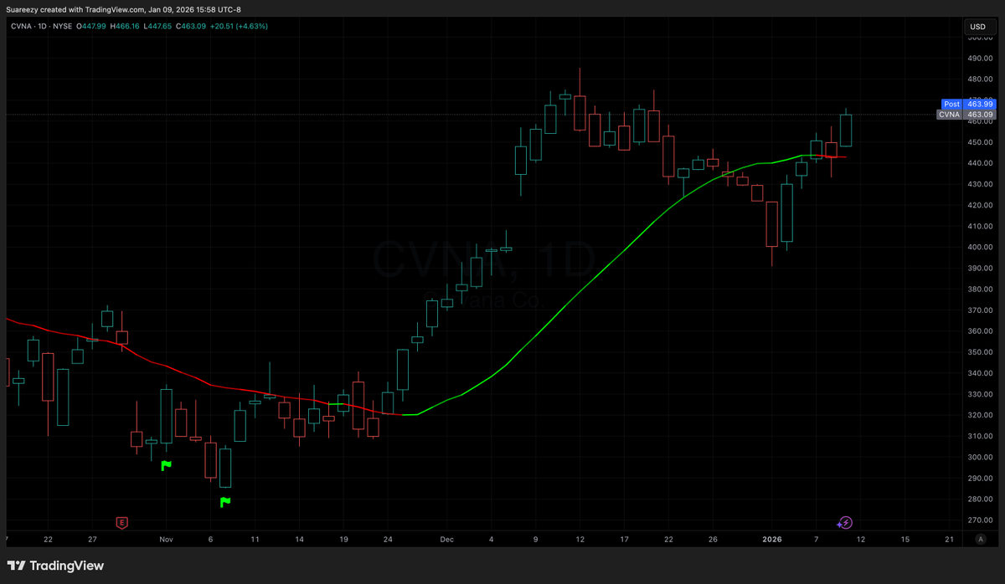
Task: Click the TradingView logo
Action: [x=56, y=566]
